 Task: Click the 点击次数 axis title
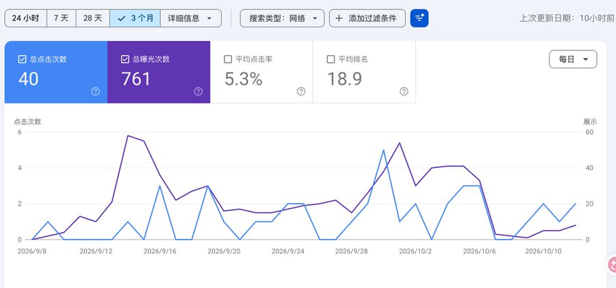[27, 122]
